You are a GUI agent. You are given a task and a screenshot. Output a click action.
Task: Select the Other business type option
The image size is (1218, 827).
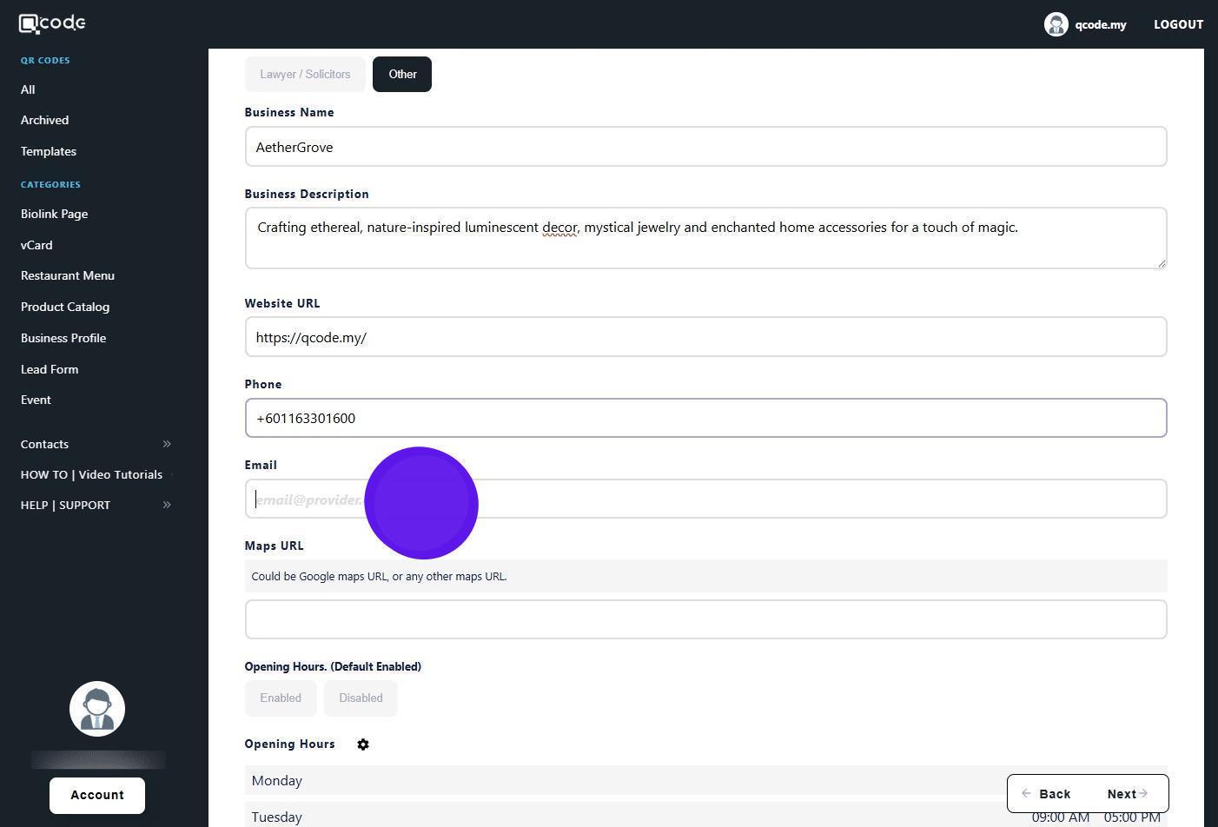click(402, 75)
